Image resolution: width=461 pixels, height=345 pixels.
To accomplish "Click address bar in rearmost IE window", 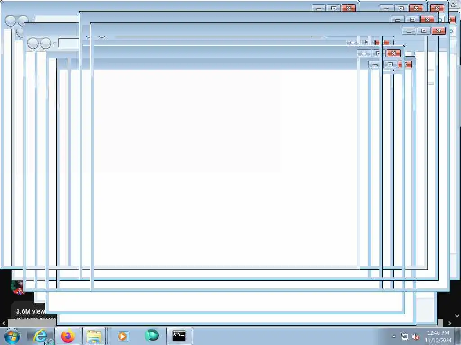I will point(57,19).
